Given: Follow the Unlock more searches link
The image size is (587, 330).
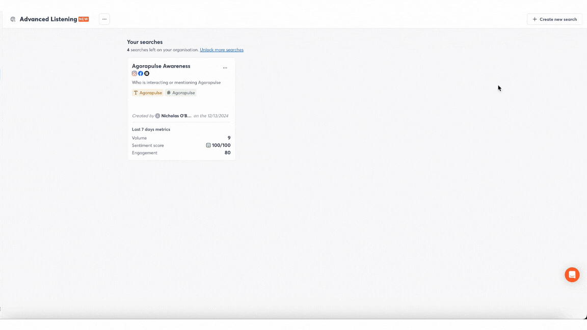Looking at the screenshot, I should 222,50.
